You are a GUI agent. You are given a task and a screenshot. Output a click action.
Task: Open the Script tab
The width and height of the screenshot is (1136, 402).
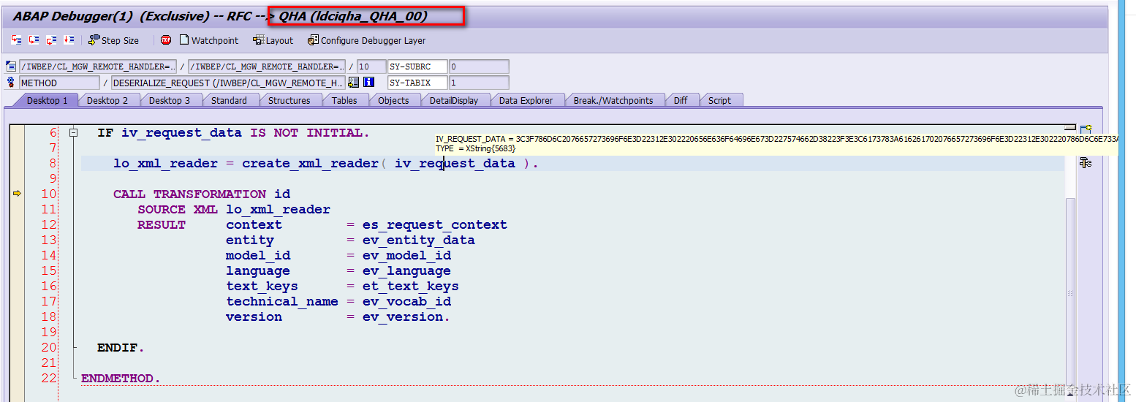coord(719,100)
